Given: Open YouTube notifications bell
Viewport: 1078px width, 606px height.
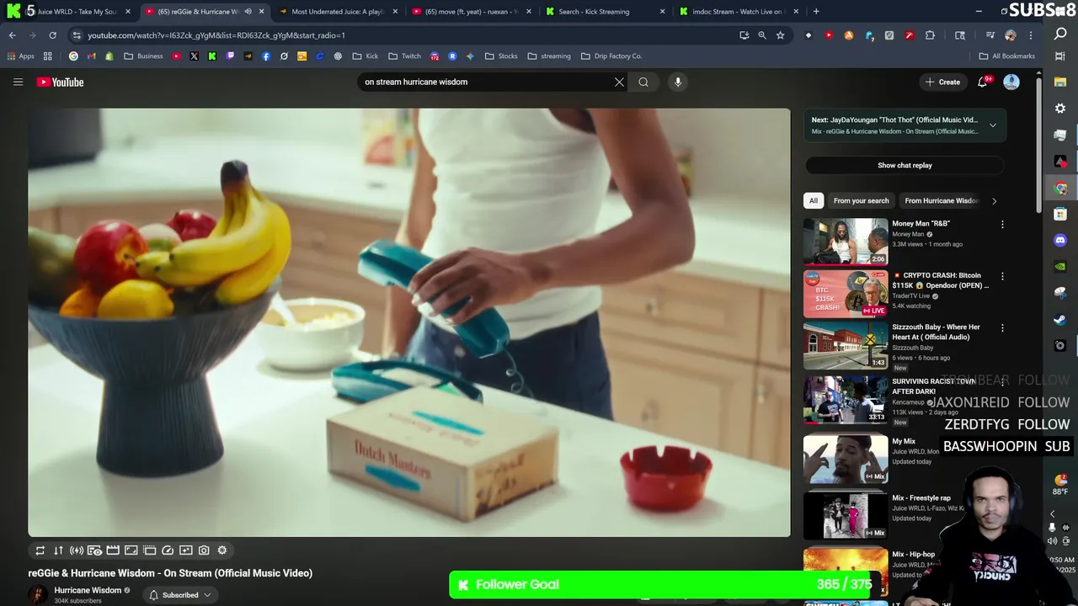Looking at the screenshot, I should click(982, 82).
